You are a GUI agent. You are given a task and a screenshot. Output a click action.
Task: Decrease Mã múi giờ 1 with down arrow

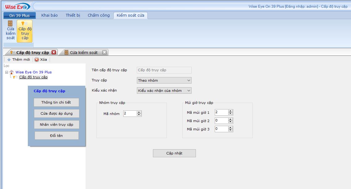230,114
